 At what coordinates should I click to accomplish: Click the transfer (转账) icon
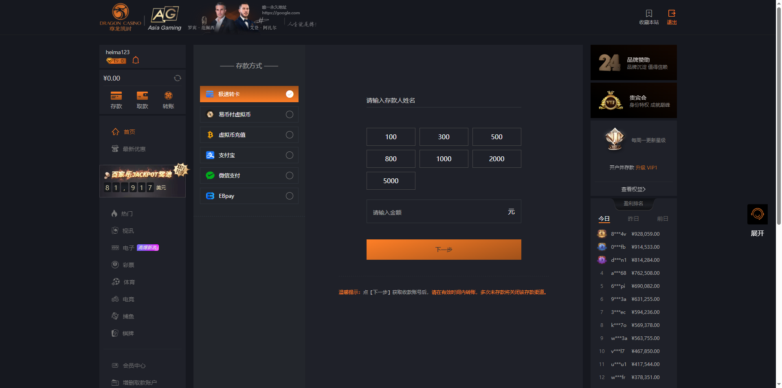pyautogui.click(x=168, y=96)
